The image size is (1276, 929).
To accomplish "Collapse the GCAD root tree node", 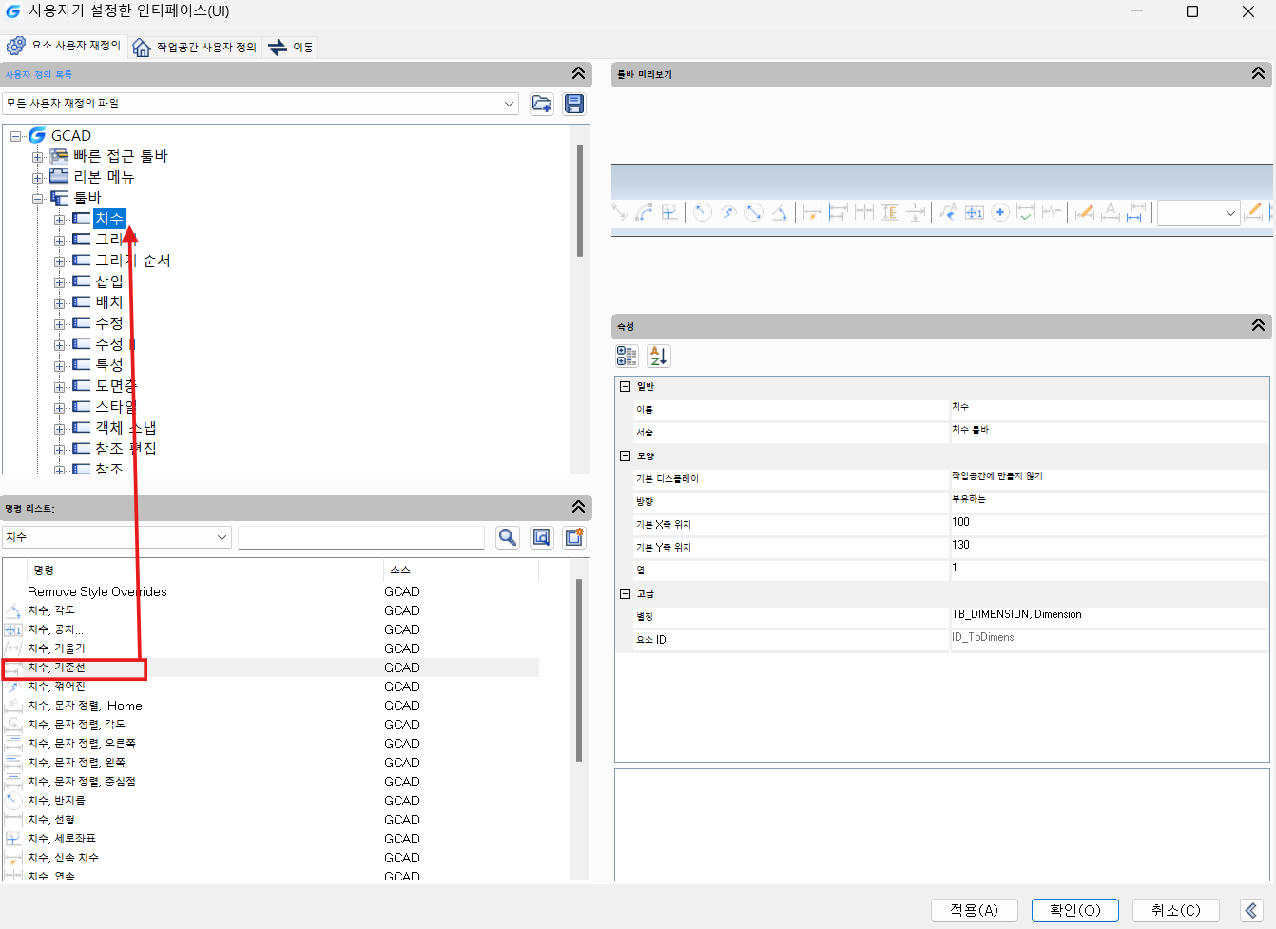I will click(x=16, y=136).
